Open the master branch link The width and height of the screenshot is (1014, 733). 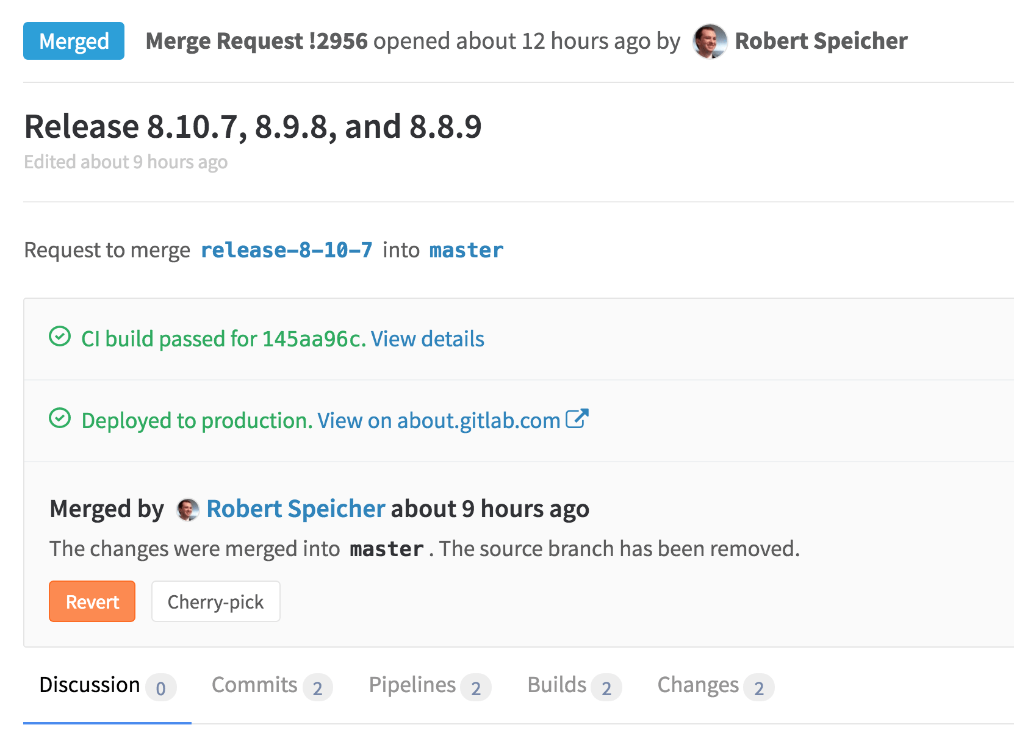(466, 249)
